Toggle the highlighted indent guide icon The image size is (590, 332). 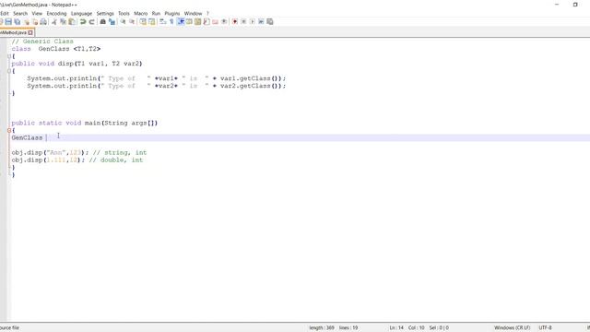coord(181,22)
